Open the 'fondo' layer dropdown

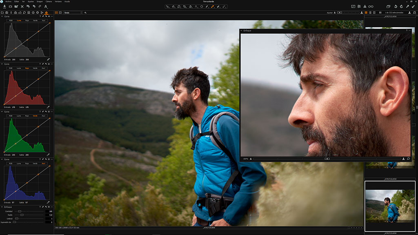pyautogui.click(x=73, y=13)
